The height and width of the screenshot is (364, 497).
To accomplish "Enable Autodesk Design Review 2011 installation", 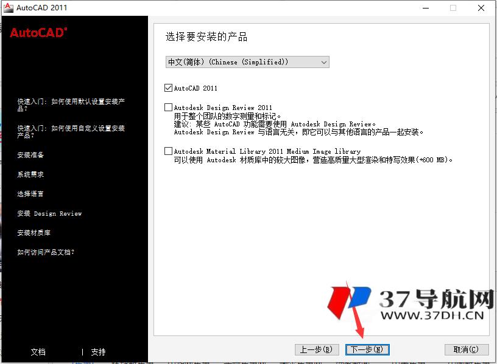I will coord(168,108).
